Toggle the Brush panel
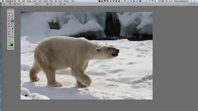Screen dimensions: 198x111 coord(15,4)
